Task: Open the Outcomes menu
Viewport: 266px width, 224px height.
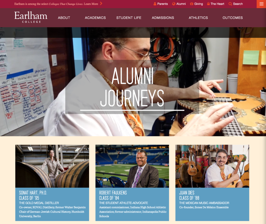Action: tap(232, 18)
